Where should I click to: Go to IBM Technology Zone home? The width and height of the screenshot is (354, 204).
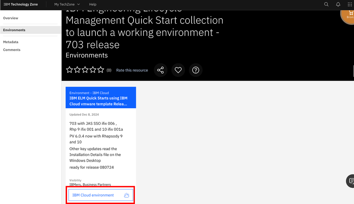(x=20, y=4)
